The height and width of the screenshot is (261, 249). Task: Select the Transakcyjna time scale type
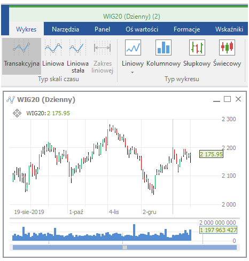[21, 56]
